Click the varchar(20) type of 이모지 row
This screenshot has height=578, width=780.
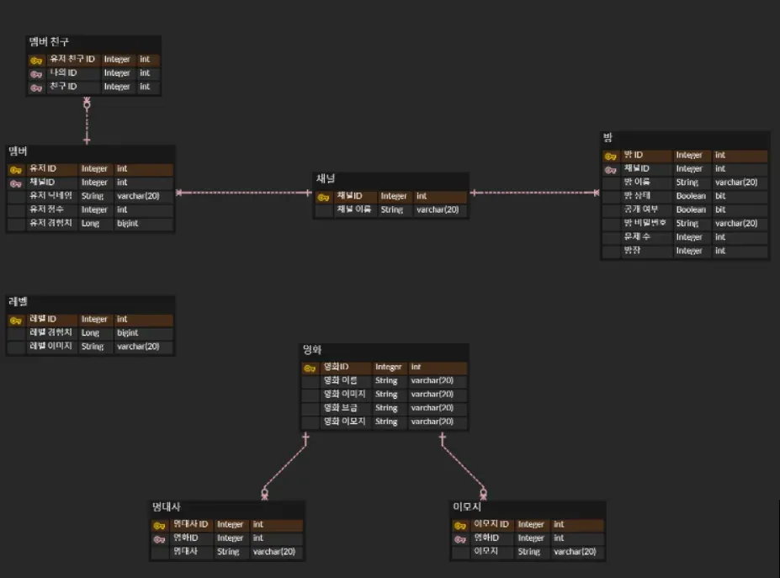[x=575, y=552]
